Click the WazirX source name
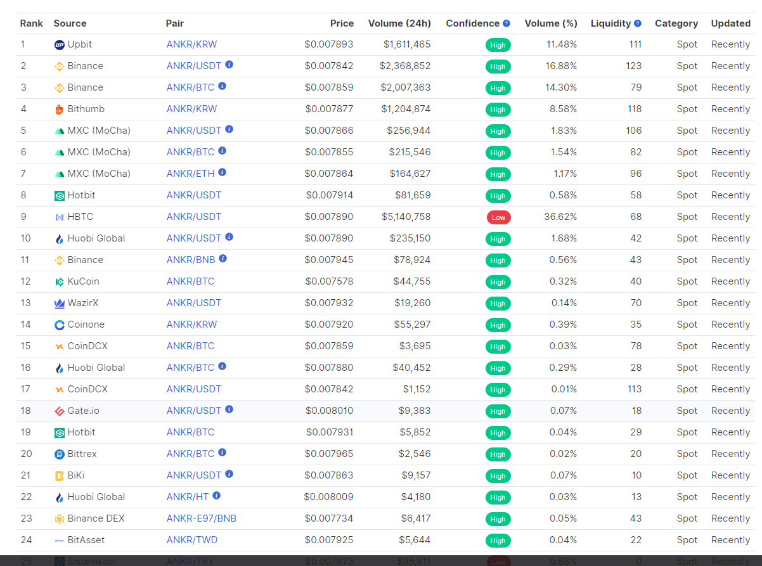762x566 pixels. 83,303
